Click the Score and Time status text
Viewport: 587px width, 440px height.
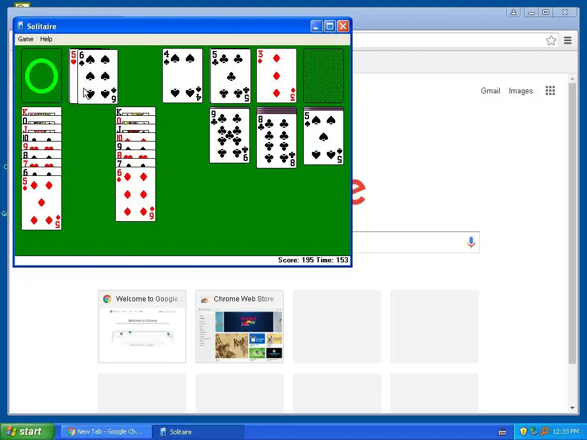(313, 260)
